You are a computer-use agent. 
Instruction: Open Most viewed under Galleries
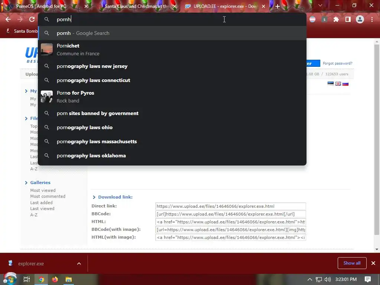(x=43, y=190)
